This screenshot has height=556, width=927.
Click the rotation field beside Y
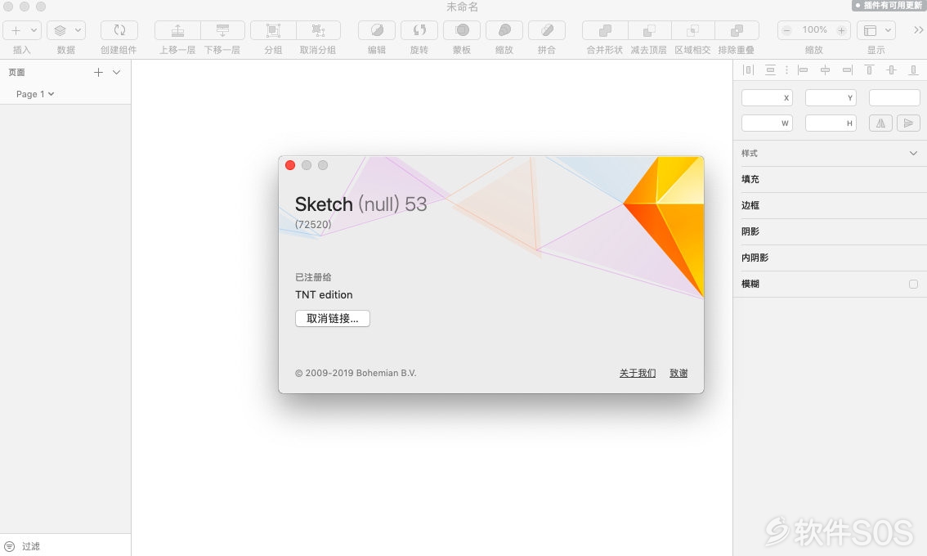pos(894,97)
